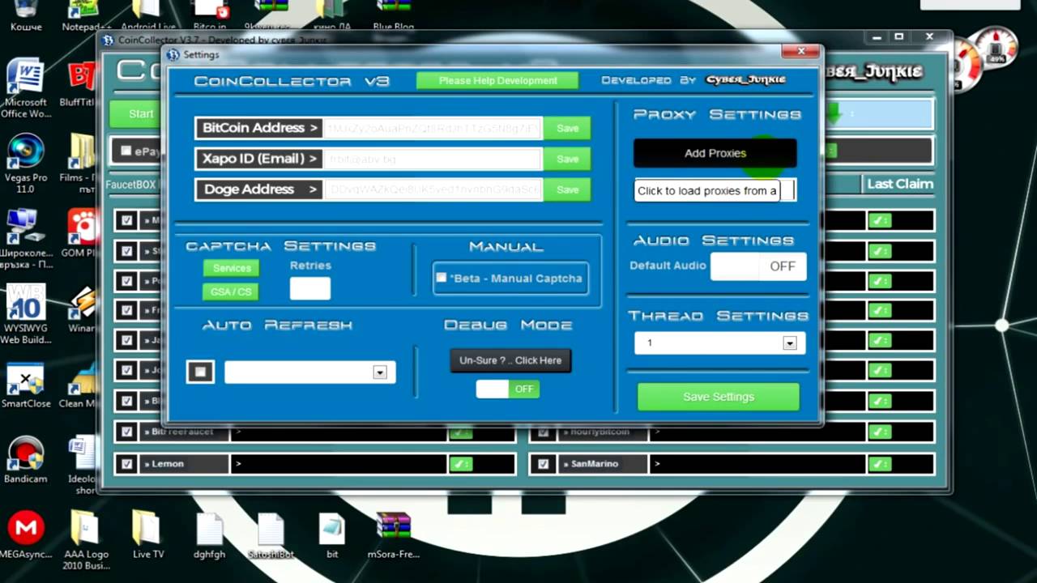The height and width of the screenshot is (583, 1037).
Task: Toggle Debug Mode OFF switch
Action: click(x=508, y=389)
